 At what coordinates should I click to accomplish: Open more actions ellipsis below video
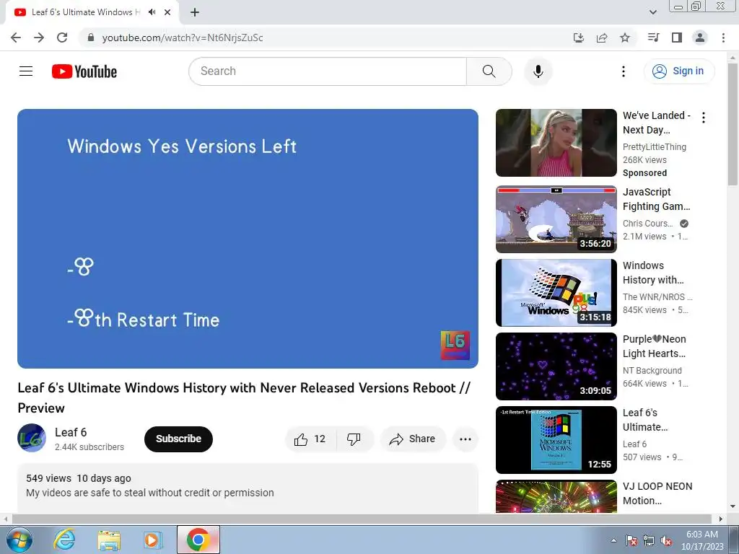click(x=465, y=439)
